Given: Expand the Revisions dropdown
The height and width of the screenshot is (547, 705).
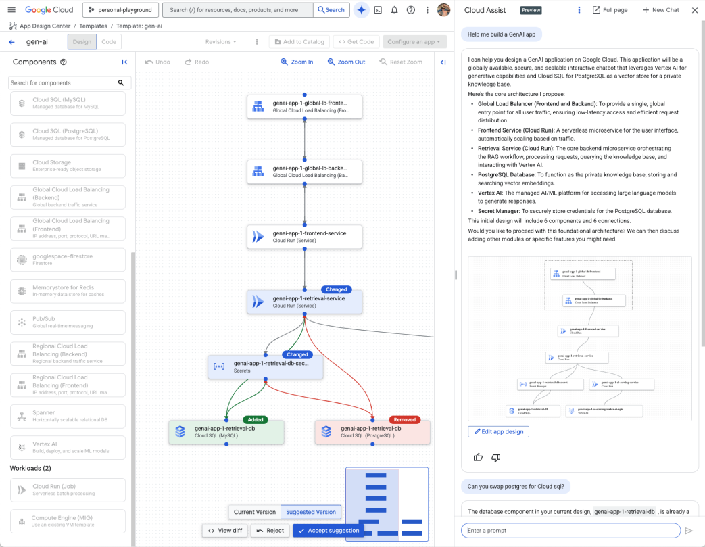Looking at the screenshot, I should (221, 42).
